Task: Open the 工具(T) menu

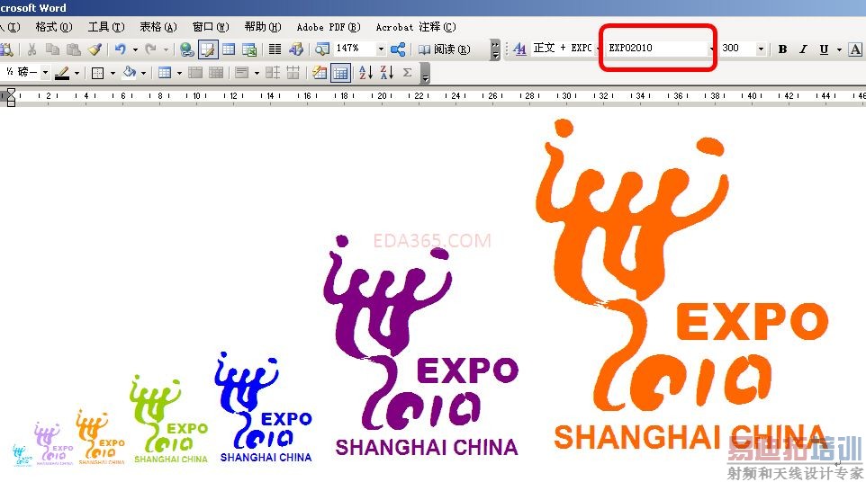Action: pyautogui.click(x=106, y=26)
